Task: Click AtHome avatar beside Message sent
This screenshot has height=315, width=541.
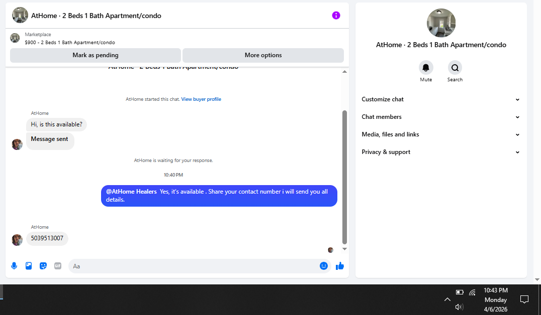Action: pyautogui.click(x=17, y=144)
